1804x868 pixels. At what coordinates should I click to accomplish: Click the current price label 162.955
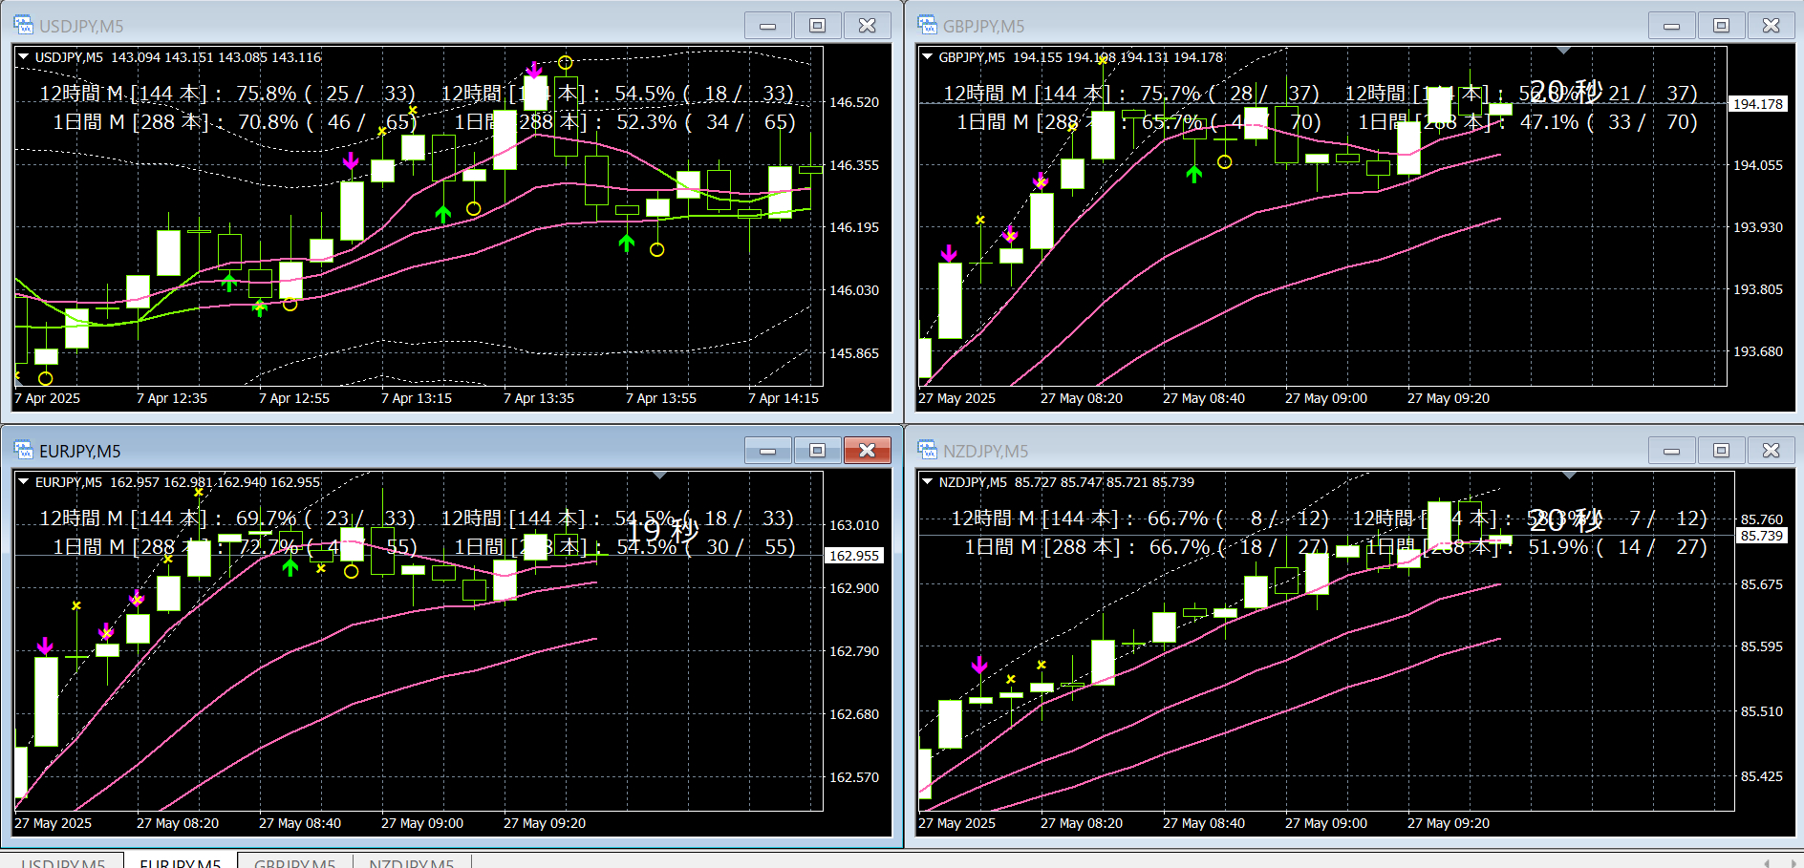pos(854,556)
